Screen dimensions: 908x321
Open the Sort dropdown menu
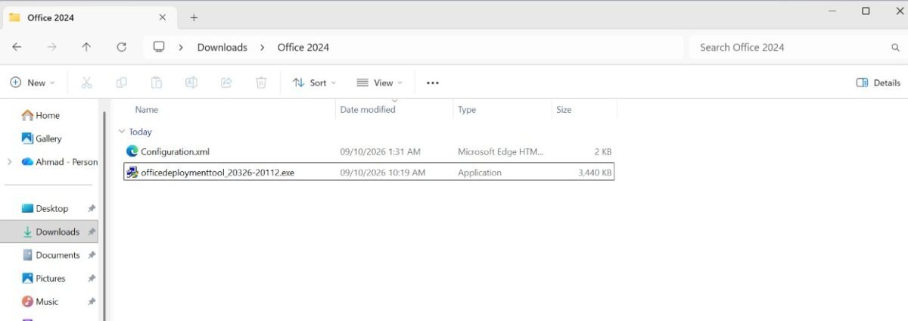pyautogui.click(x=314, y=83)
